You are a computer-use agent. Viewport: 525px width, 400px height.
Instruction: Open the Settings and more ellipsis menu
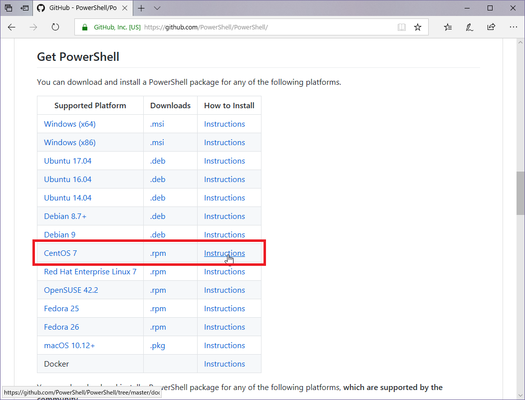tap(514, 27)
